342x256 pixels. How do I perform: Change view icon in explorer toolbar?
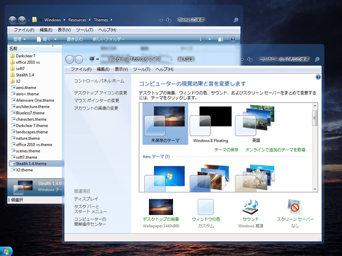click(202, 39)
